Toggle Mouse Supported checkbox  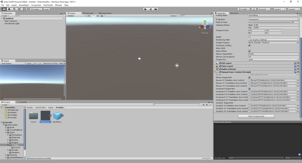[x=250, y=78]
